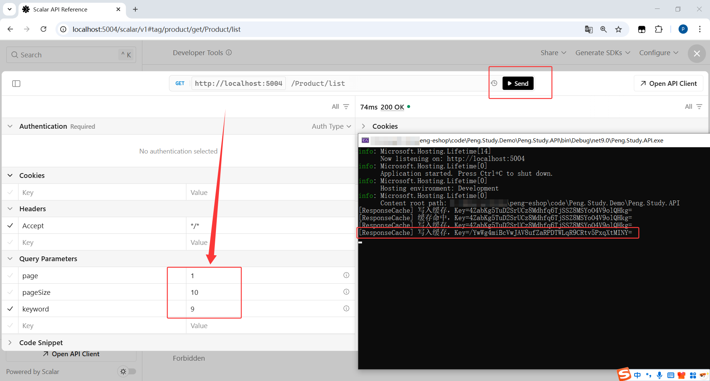The height and width of the screenshot is (381, 710).
Task: Show info for the keyword parameter
Action: click(346, 308)
